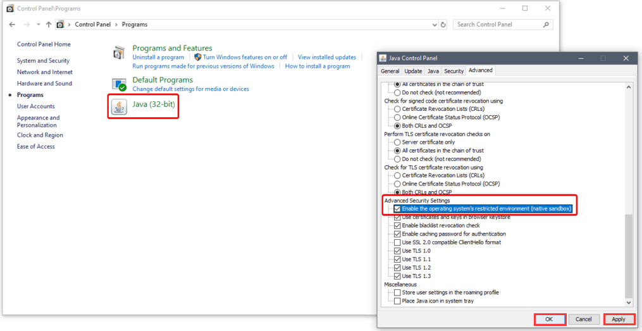
Task: Open Control Panel Home link
Action: (x=44, y=44)
